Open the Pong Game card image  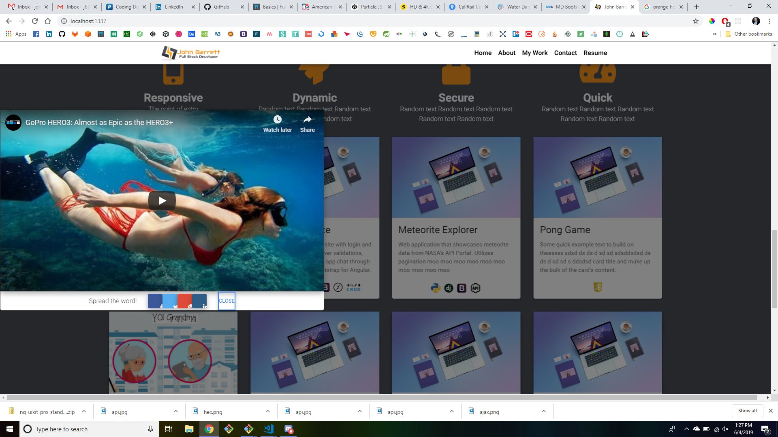coord(598,177)
